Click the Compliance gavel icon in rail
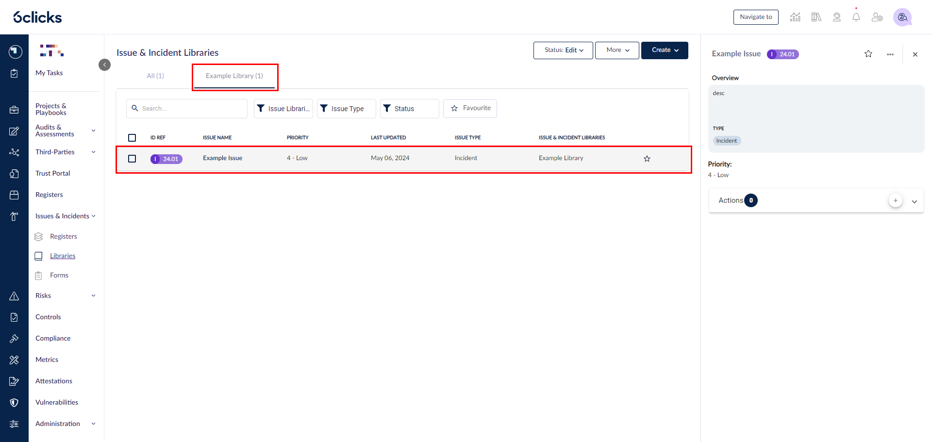The height and width of the screenshot is (442, 932). [x=15, y=339]
